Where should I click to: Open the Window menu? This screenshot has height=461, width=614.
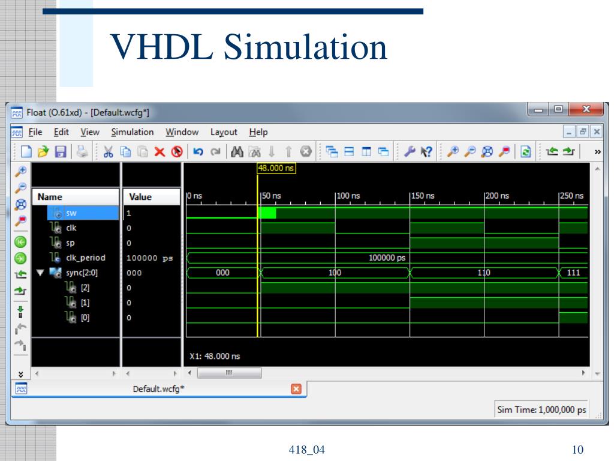(182, 132)
